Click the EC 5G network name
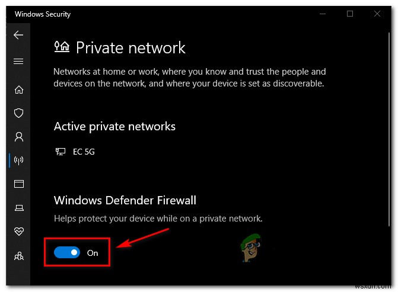The image size is (398, 292). coord(83,152)
